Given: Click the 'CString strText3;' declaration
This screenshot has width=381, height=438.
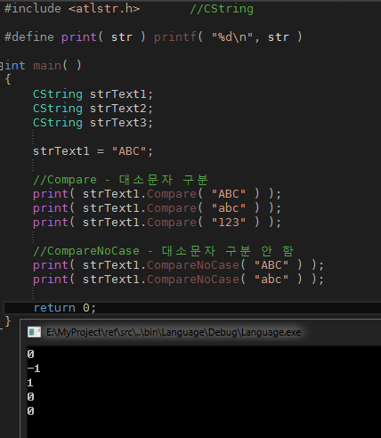Looking at the screenshot, I should 93,123.
